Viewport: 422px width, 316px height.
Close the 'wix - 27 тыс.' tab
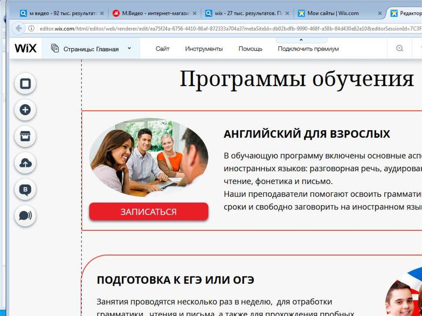(287, 13)
